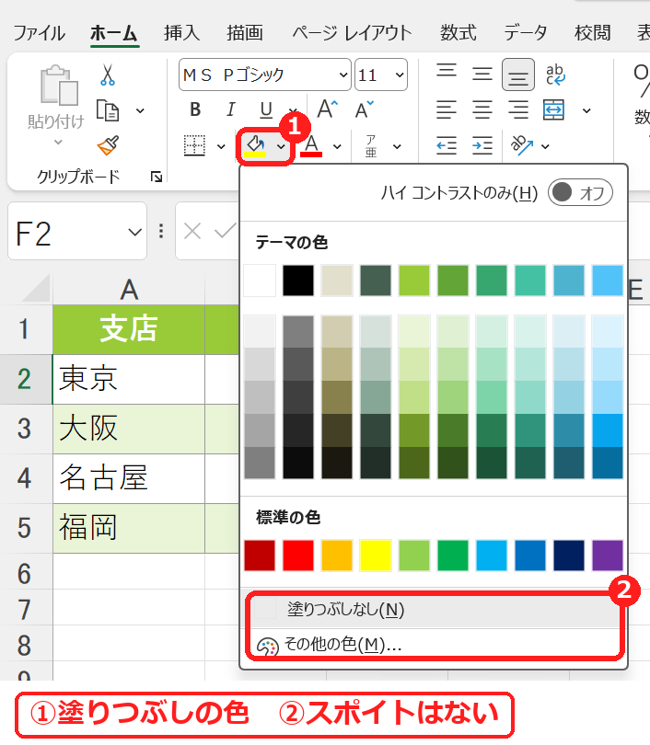Open the ファイル tab
Viewport: 650px width, 745px height.
pos(39,33)
